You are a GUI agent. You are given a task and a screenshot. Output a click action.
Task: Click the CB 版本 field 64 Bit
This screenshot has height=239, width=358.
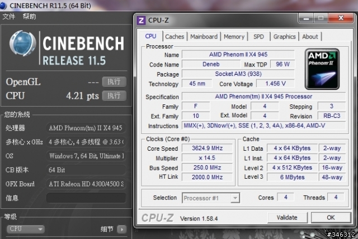click(x=86, y=170)
